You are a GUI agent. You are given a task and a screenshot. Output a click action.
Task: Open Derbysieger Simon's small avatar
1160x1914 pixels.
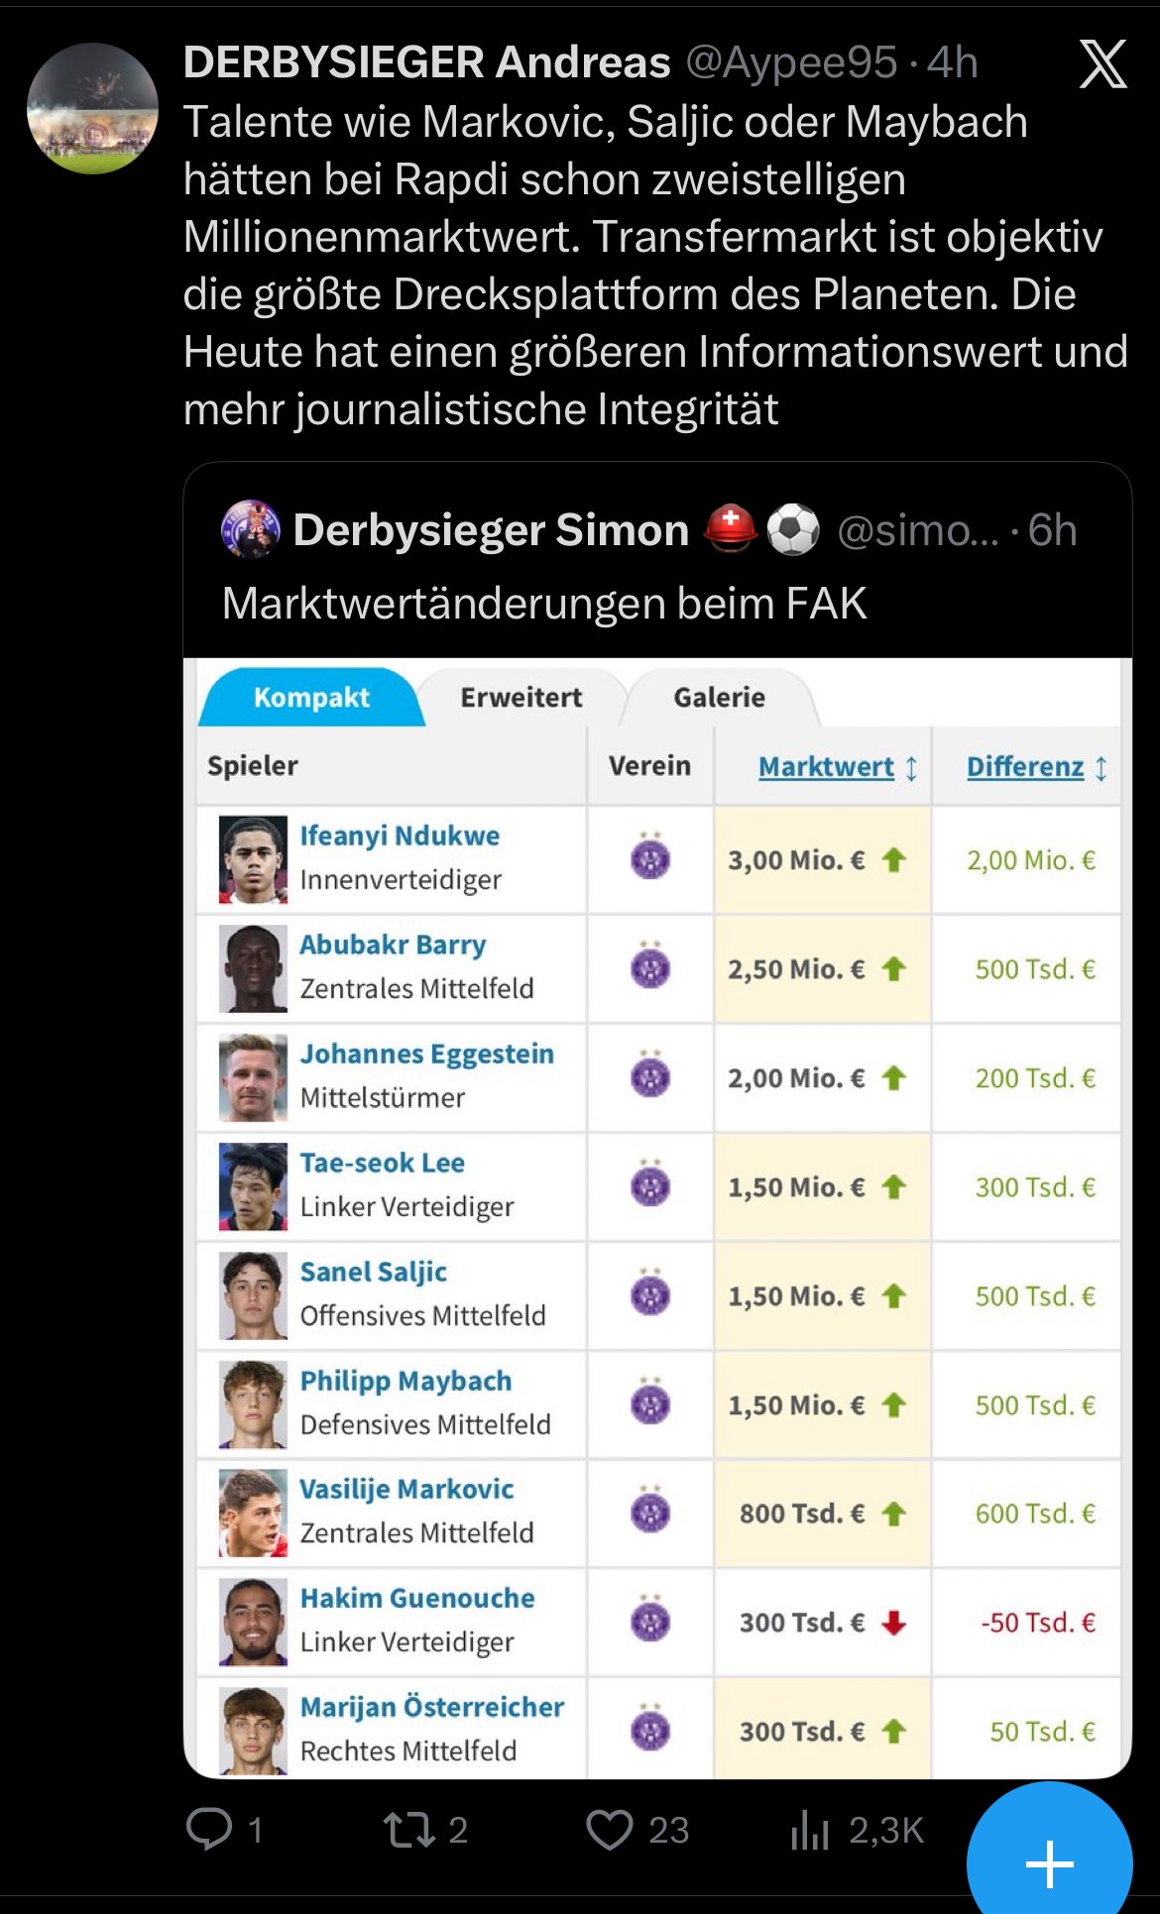coord(250,529)
